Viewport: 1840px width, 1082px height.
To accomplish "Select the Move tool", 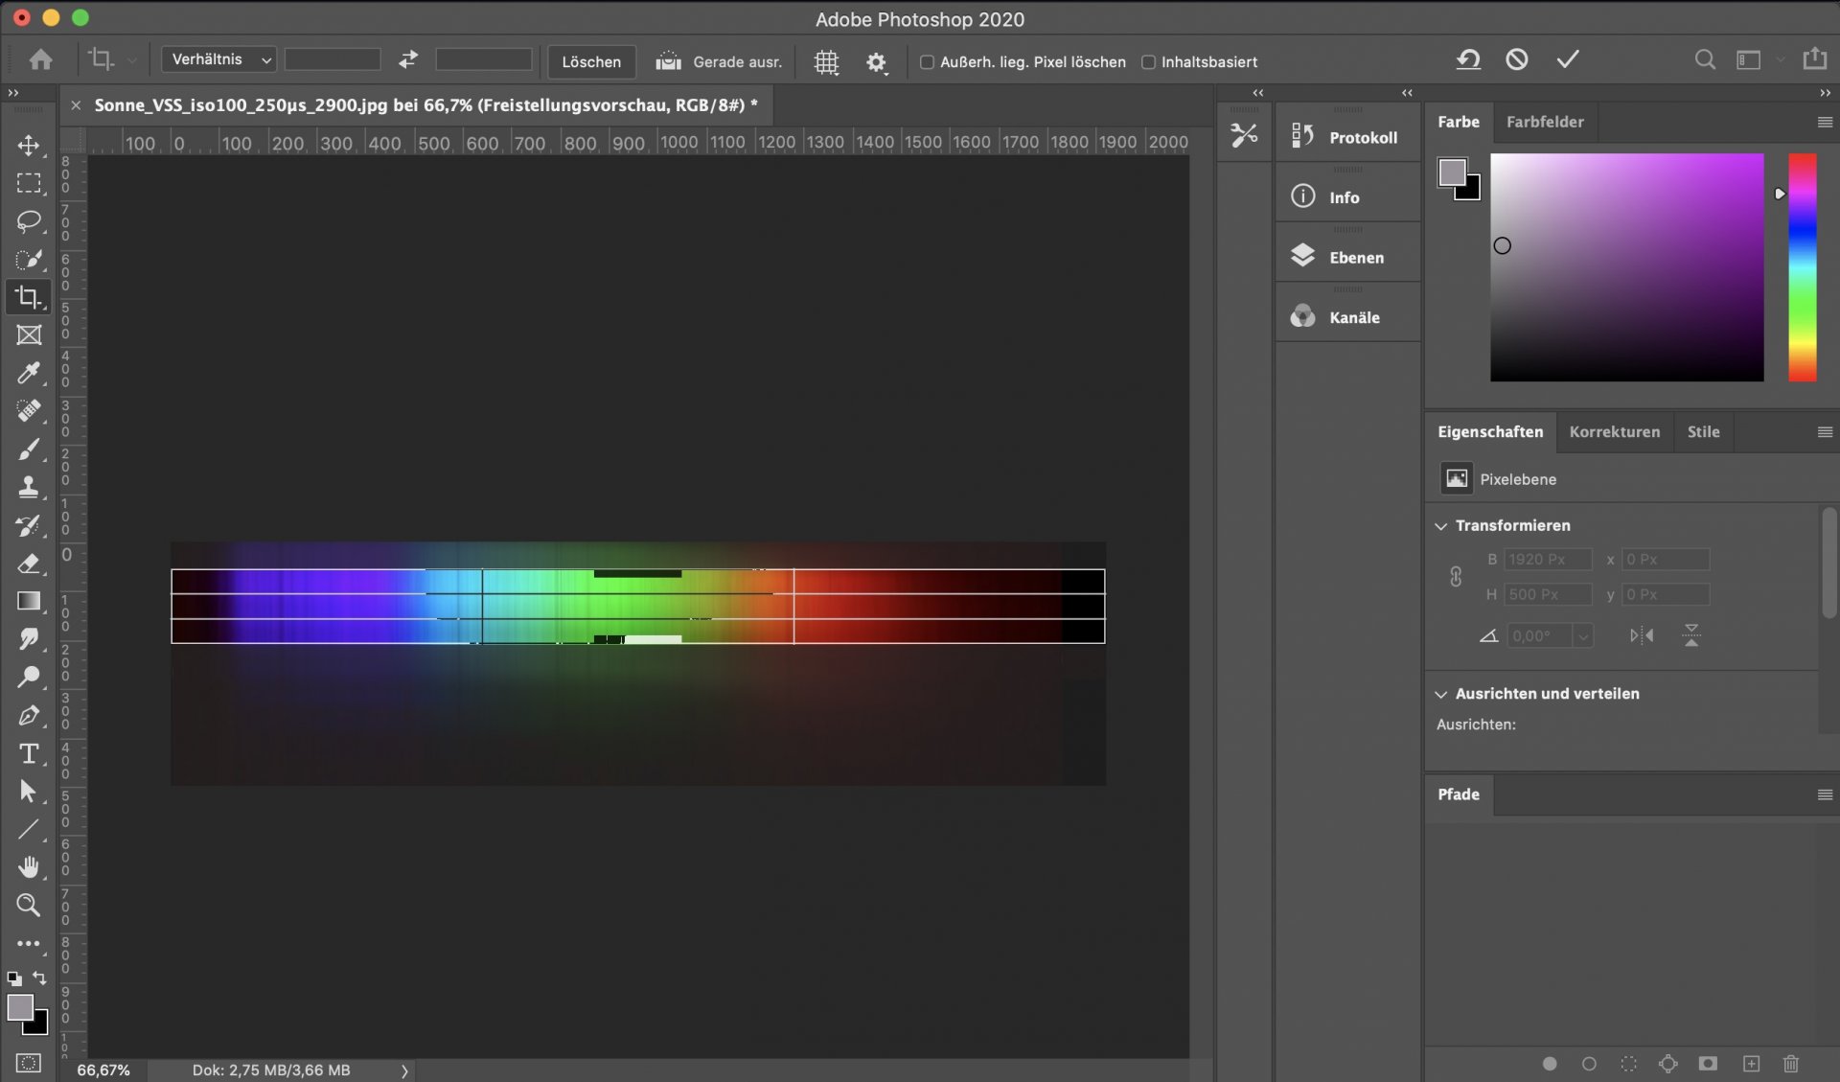I will [x=29, y=145].
